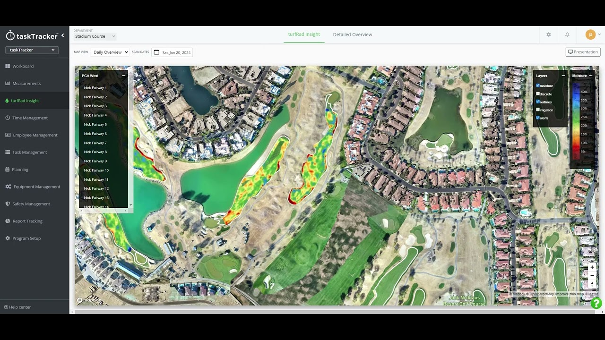Viewport: 605px width, 340px height.
Task: Select Nick Fairway 3 in the list
Action: click(x=95, y=106)
